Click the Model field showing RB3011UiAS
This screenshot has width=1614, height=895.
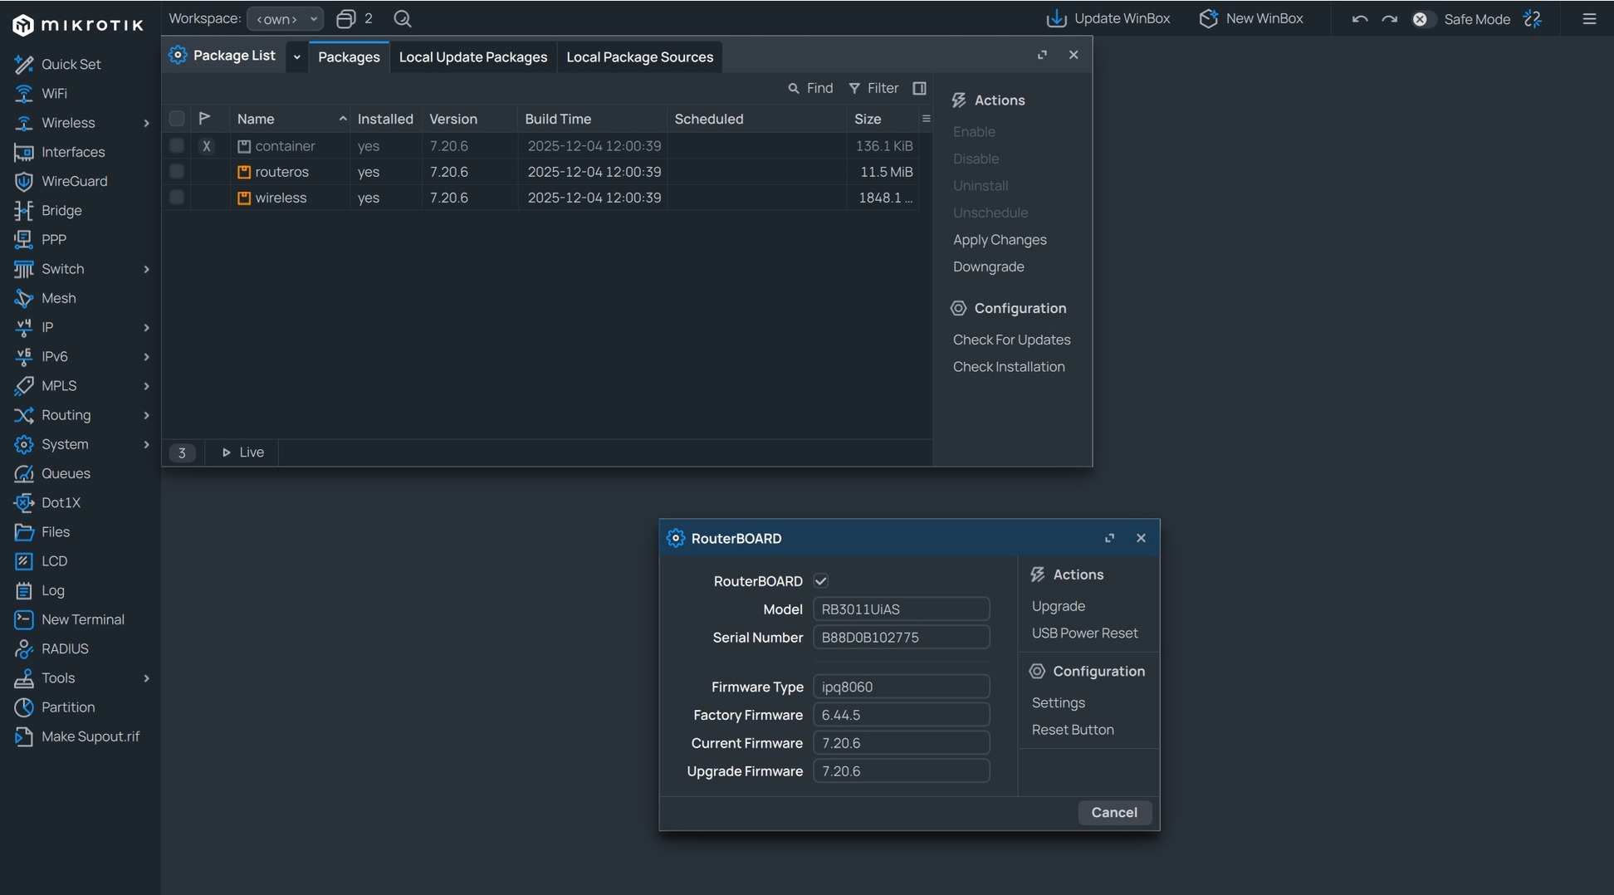click(901, 609)
